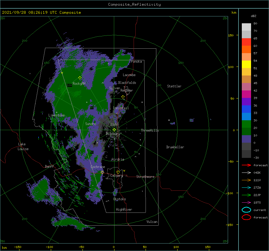Click the yellow diamond marker above Calgary label
Image resolution: width=269 pixels, height=251 pixels.
118,172
